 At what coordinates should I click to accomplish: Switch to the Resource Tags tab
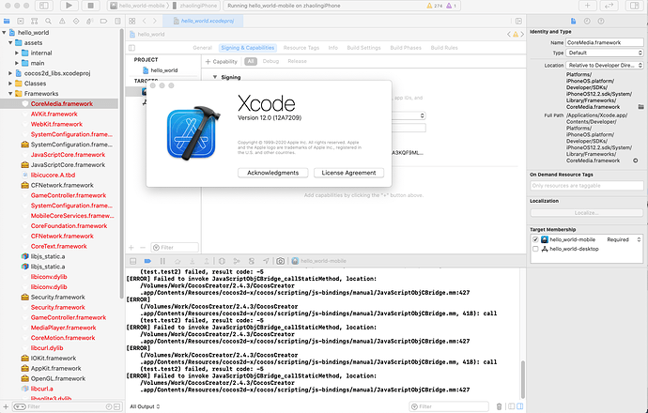point(301,48)
